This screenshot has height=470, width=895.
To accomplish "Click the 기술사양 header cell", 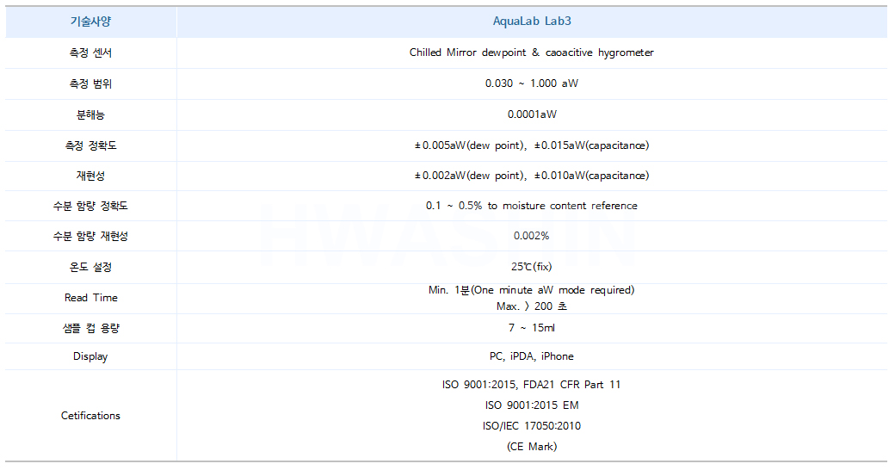I will coord(90,22).
